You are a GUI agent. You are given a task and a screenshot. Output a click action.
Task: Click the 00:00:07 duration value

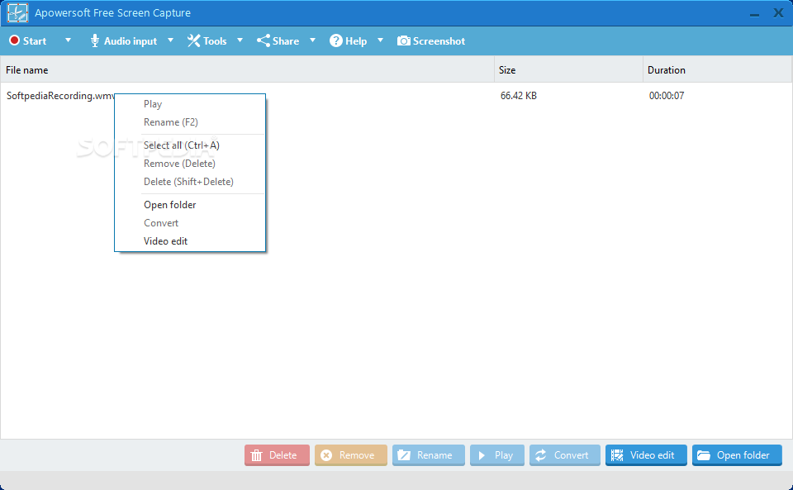click(x=667, y=96)
